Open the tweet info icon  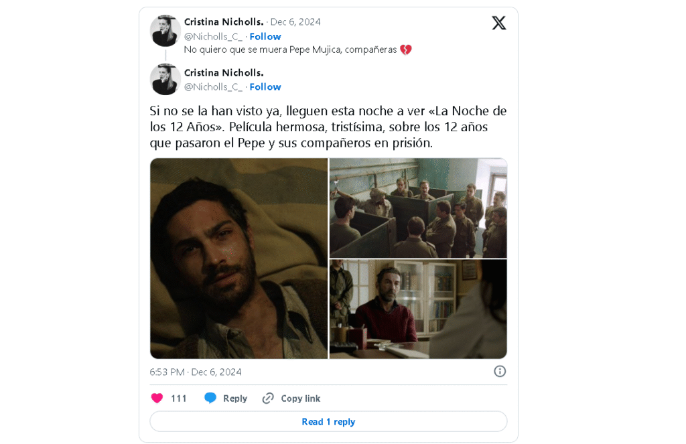pyautogui.click(x=500, y=372)
